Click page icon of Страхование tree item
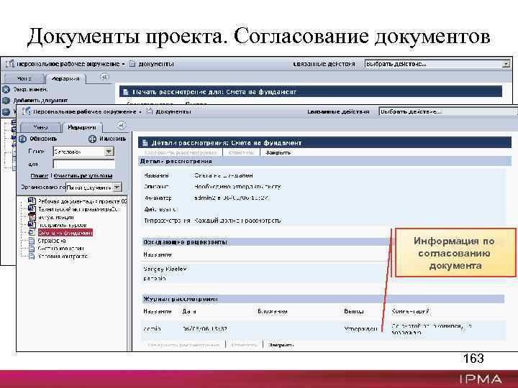Viewport: 518px width, 388px height. pyautogui.click(x=32, y=241)
